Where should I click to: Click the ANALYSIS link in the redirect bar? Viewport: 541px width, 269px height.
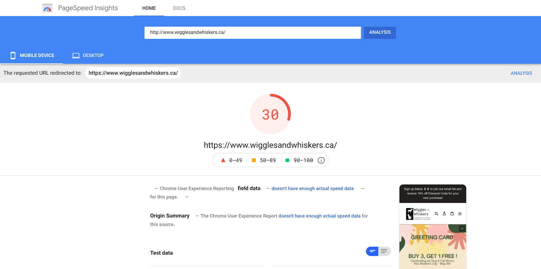pyautogui.click(x=521, y=73)
